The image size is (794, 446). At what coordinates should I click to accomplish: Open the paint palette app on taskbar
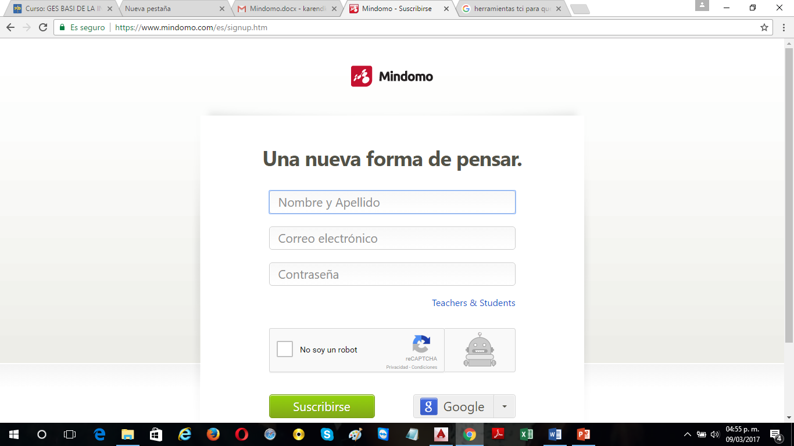pyautogui.click(x=355, y=434)
